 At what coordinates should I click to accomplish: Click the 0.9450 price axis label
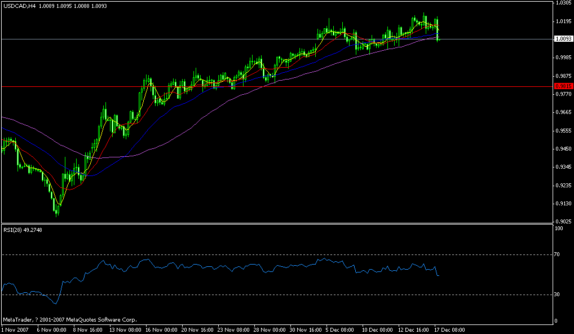point(564,149)
